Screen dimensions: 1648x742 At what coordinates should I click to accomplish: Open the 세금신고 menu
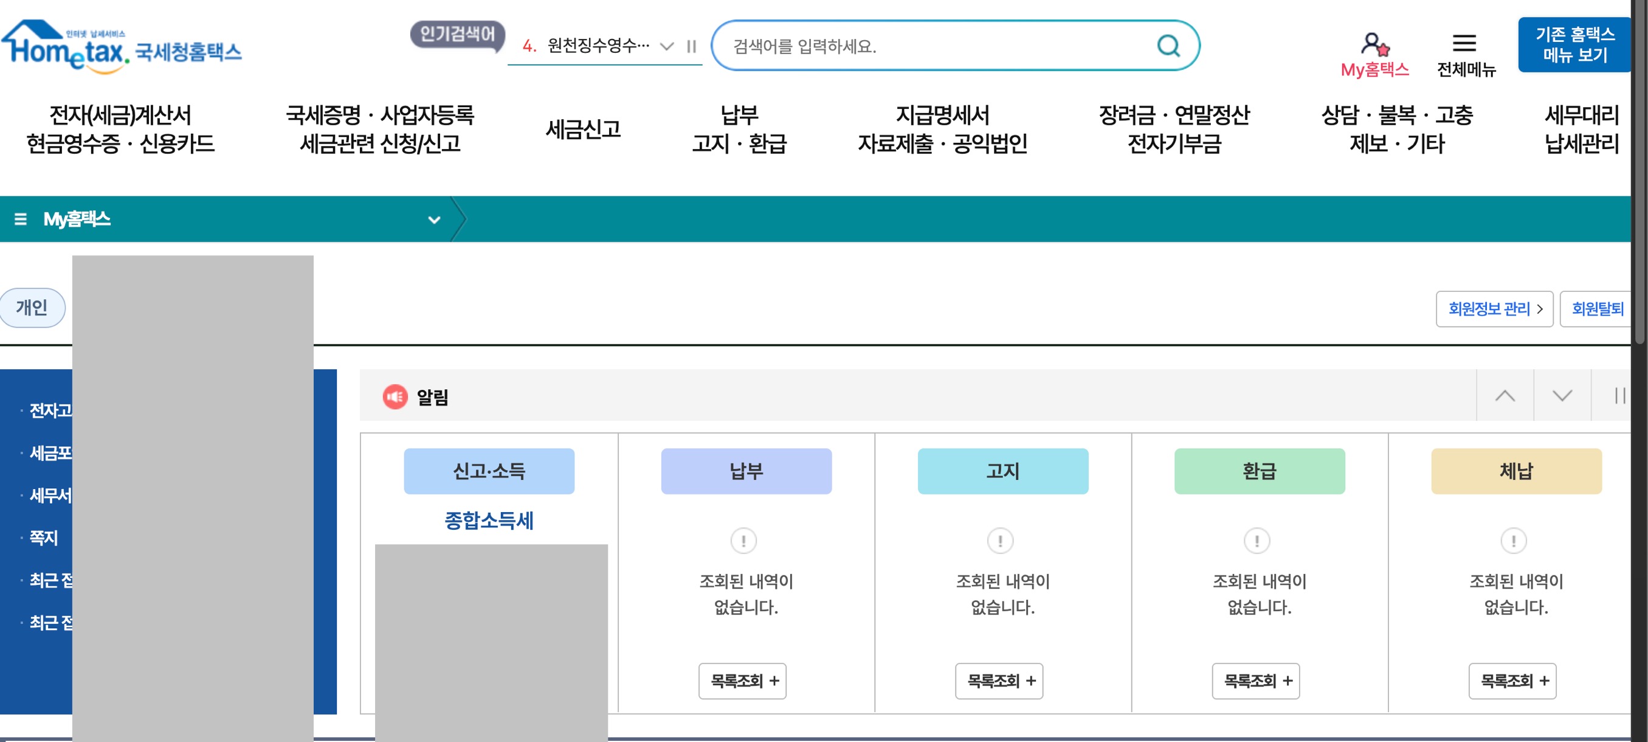[x=583, y=130]
